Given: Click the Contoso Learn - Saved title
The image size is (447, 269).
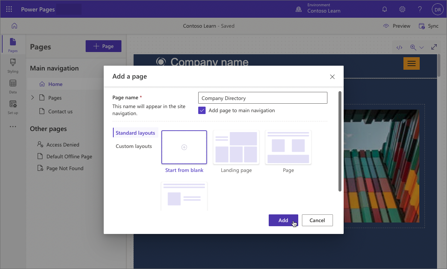Looking at the screenshot, I should pyautogui.click(x=209, y=26).
